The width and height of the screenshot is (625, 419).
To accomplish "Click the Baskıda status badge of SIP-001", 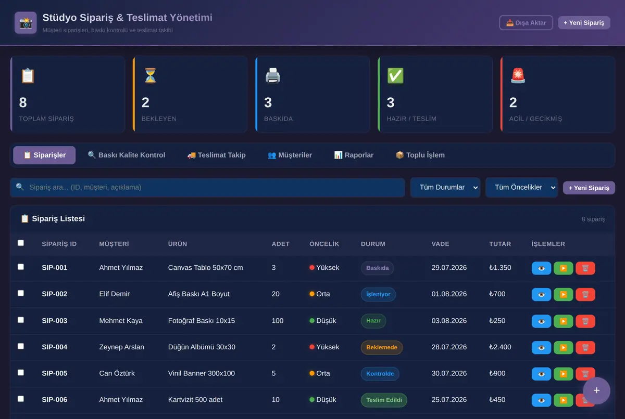I will tap(378, 268).
